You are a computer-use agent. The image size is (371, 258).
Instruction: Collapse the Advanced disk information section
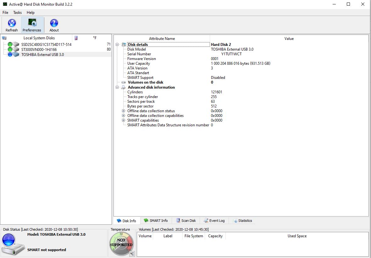[x=117, y=87]
